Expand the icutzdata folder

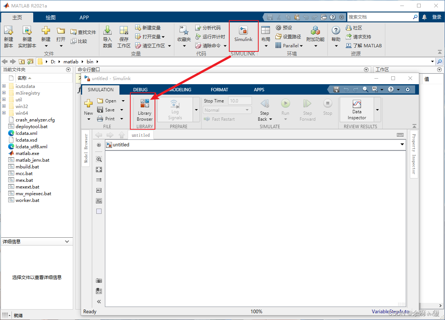pos(4,86)
